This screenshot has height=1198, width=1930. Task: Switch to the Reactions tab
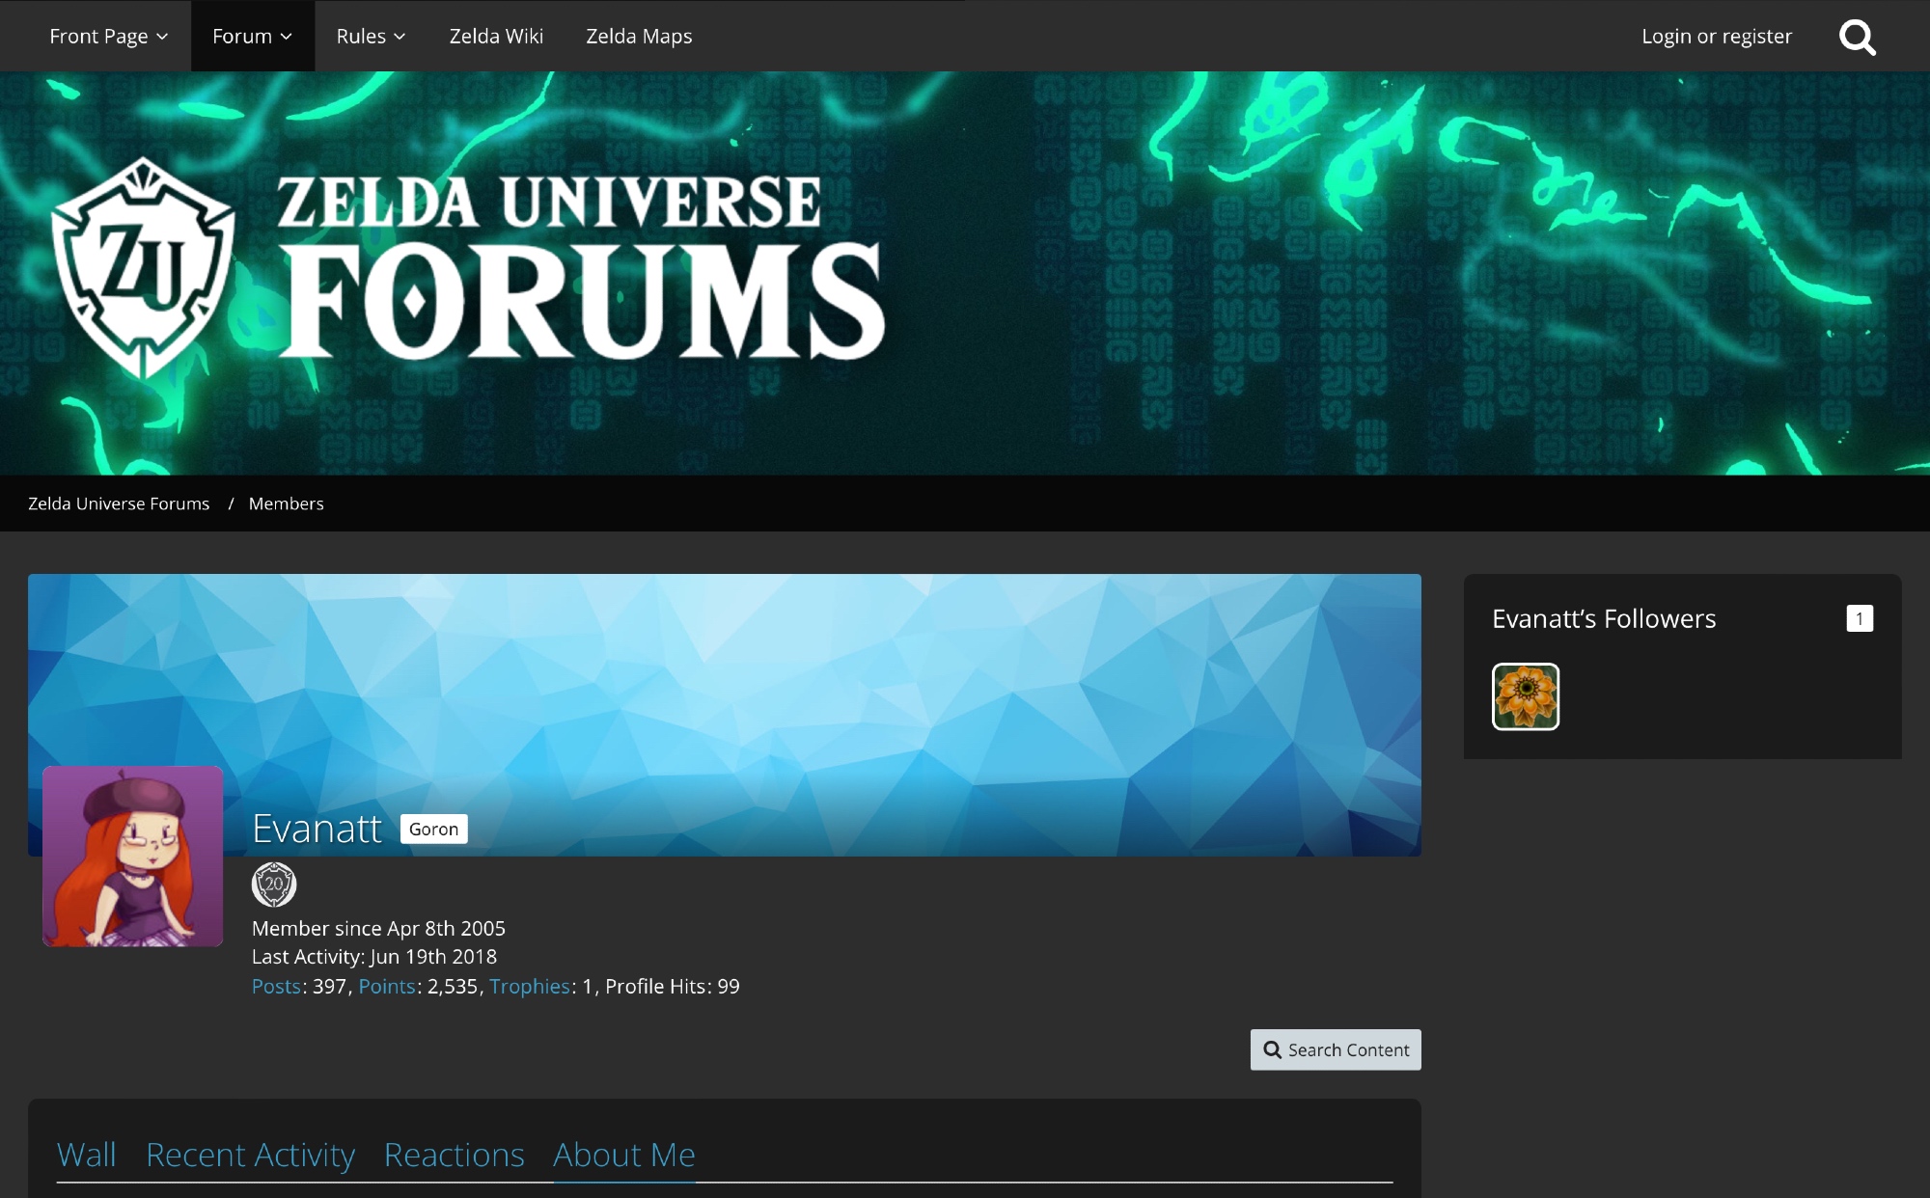coord(454,1155)
